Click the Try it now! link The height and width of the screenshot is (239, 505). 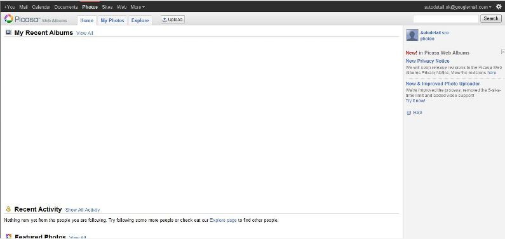tap(415, 101)
